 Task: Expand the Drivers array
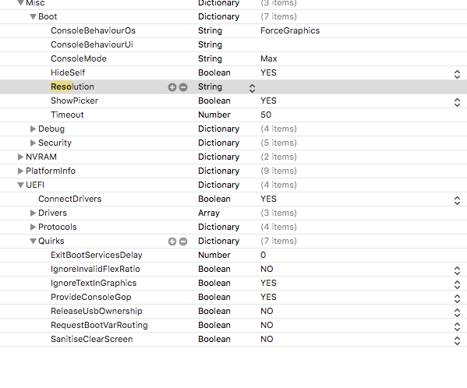point(33,213)
